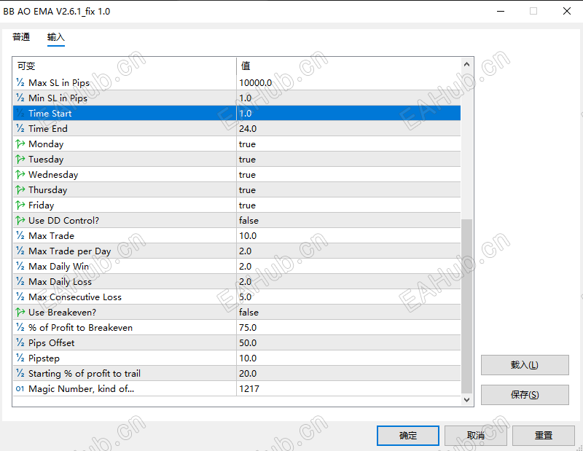Image resolution: width=583 pixels, height=451 pixels.
Task: Confirm settings with the 确定 button
Action: (x=407, y=435)
